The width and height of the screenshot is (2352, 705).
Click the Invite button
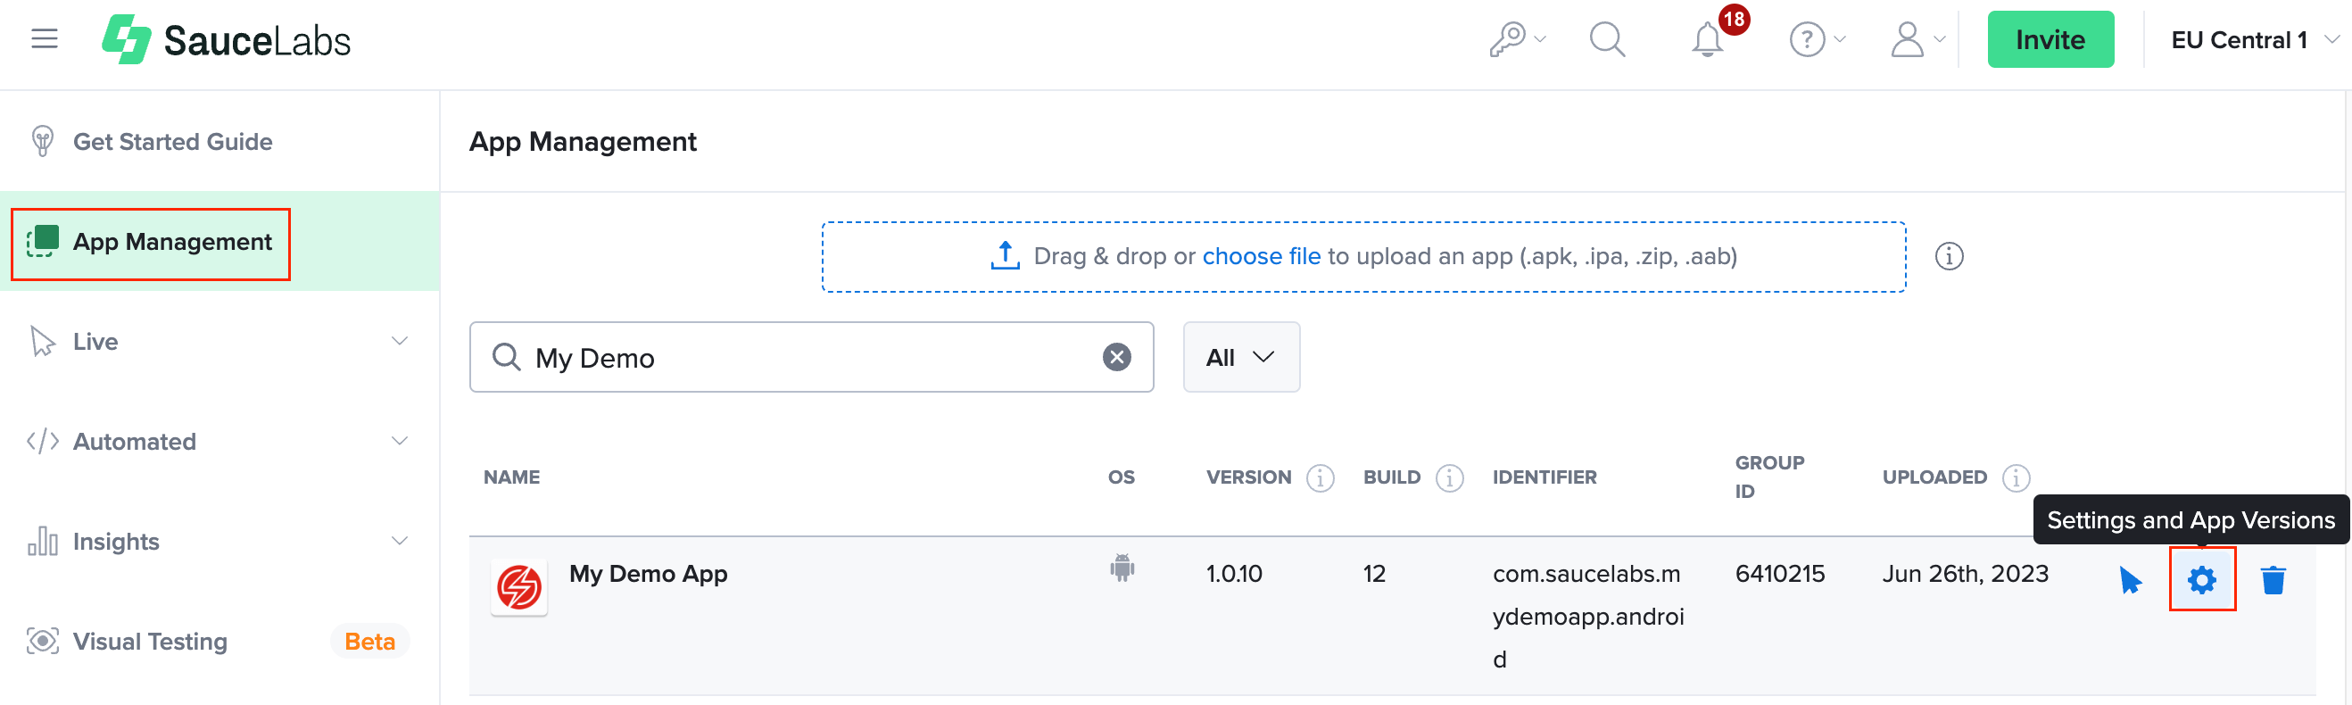[2050, 38]
